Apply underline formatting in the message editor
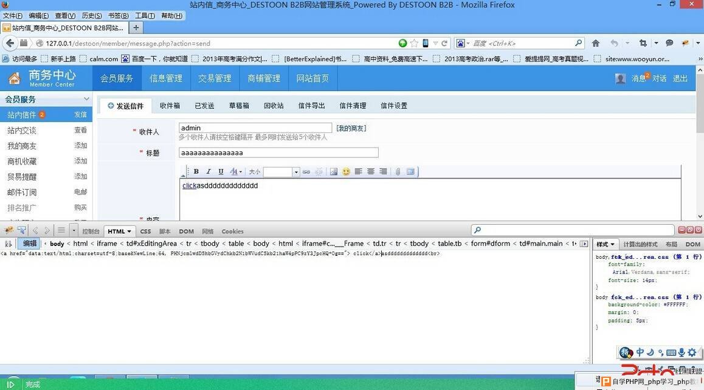The height and width of the screenshot is (390, 704). (x=221, y=171)
